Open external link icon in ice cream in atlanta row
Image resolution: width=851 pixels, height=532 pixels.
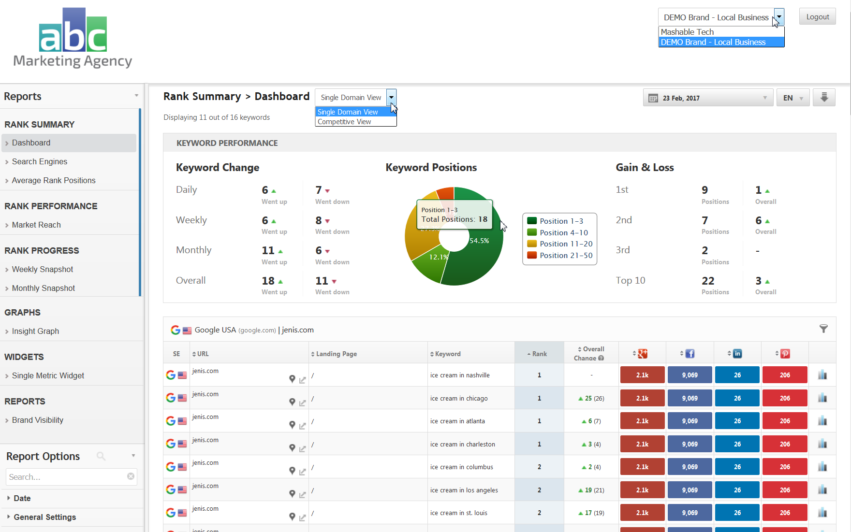pos(303,426)
